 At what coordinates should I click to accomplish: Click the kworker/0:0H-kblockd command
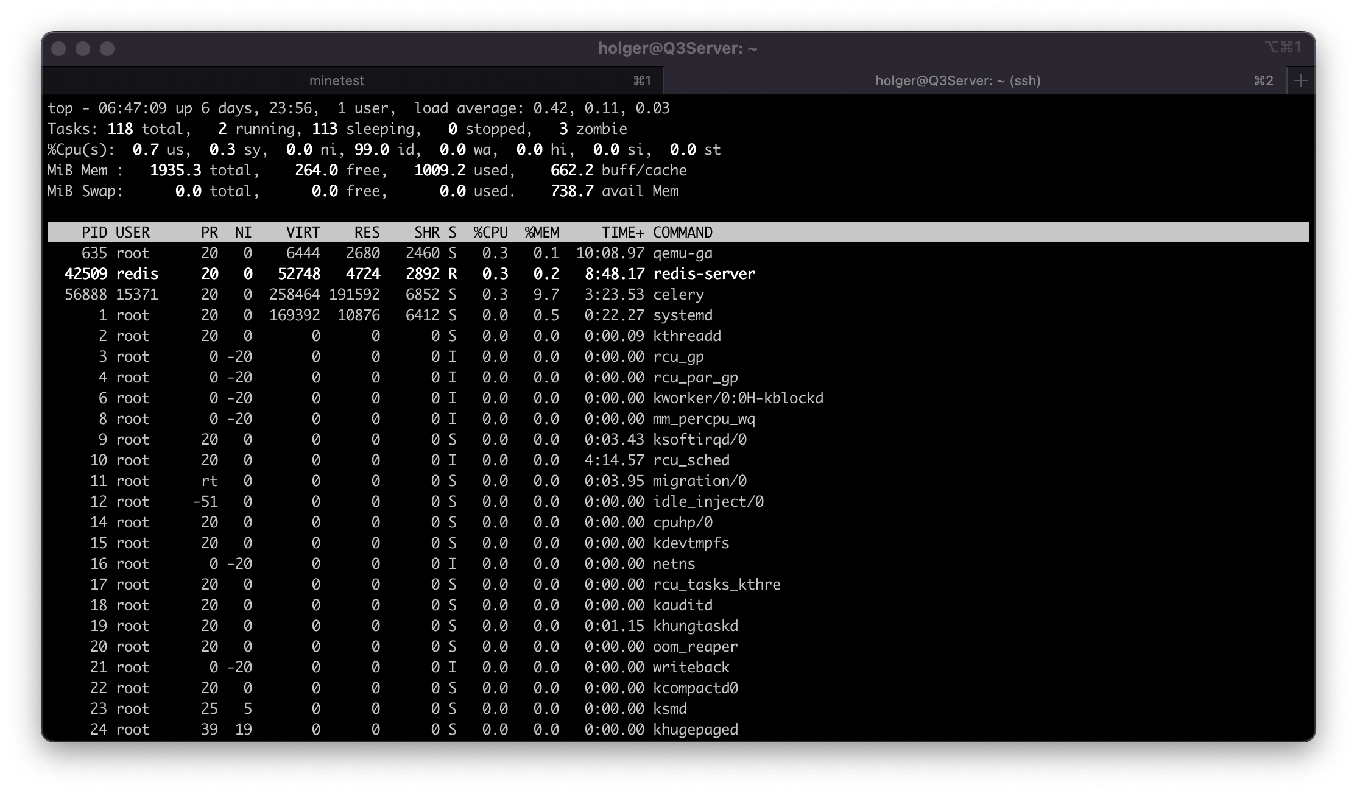[738, 398]
